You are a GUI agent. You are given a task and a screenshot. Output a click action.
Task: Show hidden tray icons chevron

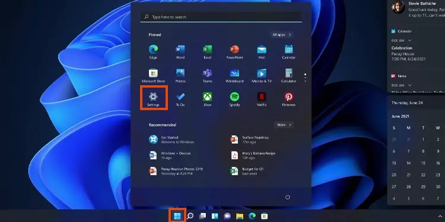tap(440, 217)
